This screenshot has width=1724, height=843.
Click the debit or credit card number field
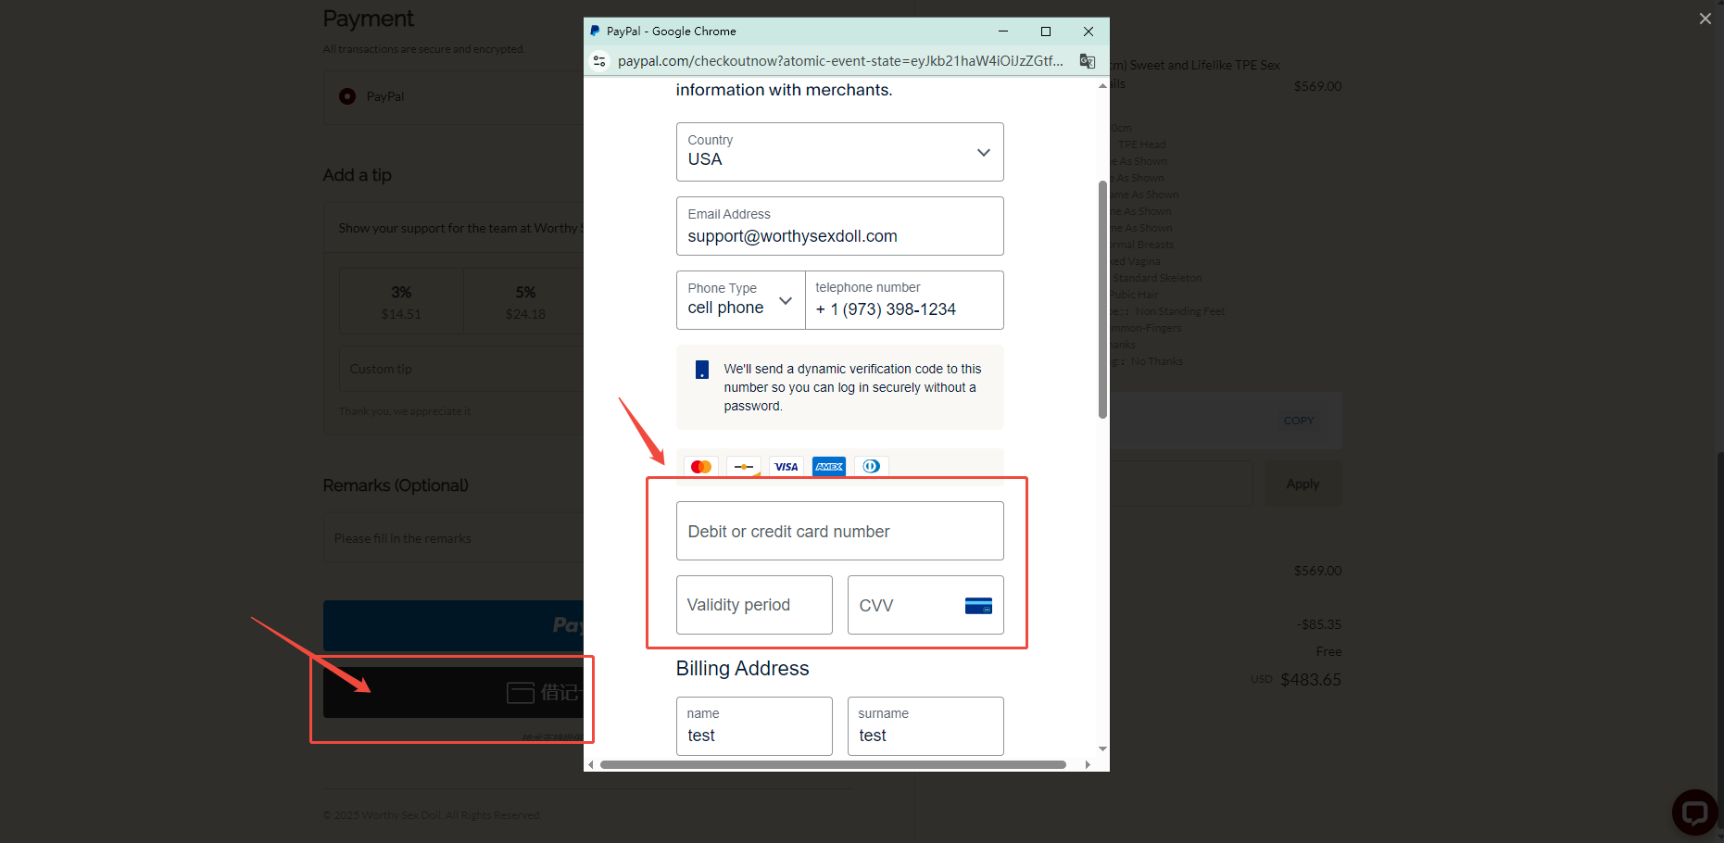click(839, 531)
